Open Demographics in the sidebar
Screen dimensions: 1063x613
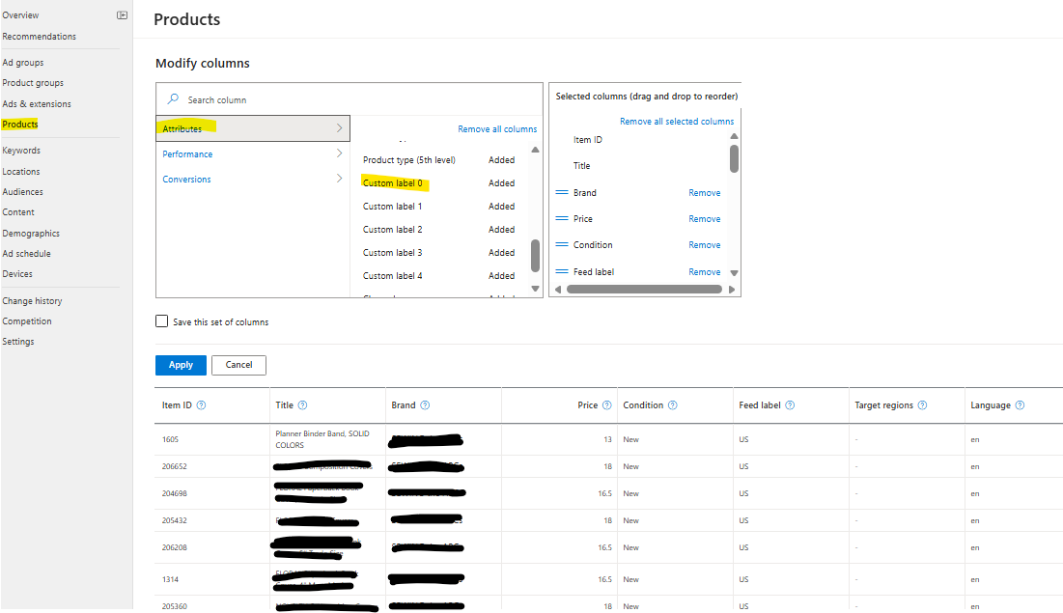(x=31, y=234)
